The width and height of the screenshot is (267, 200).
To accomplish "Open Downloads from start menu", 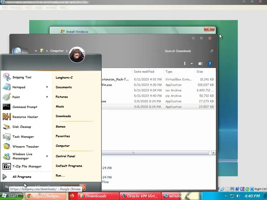I will (63, 116).
